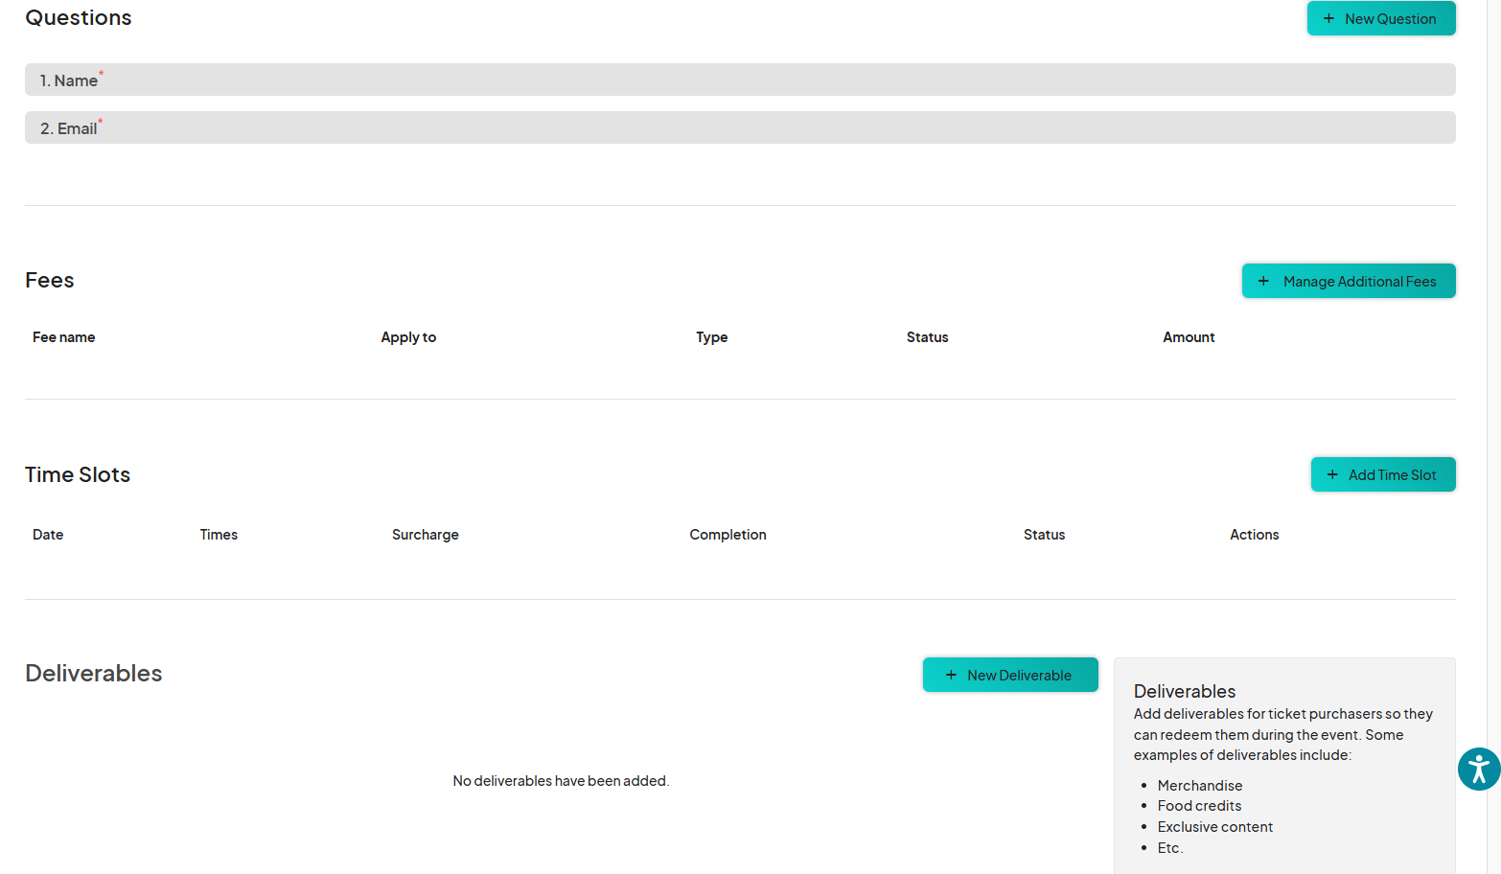
Task: Expand the 2. Email question row
Action: [739, 128]
